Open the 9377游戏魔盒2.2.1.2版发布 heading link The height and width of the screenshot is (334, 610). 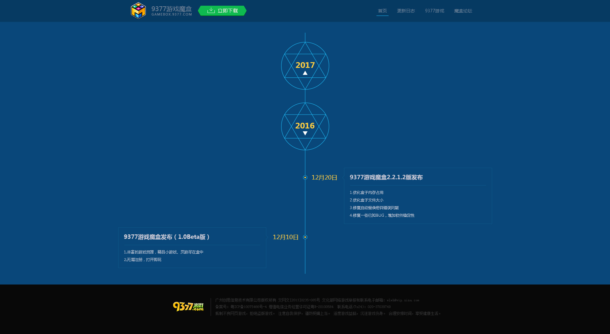(x=386, y=177)
